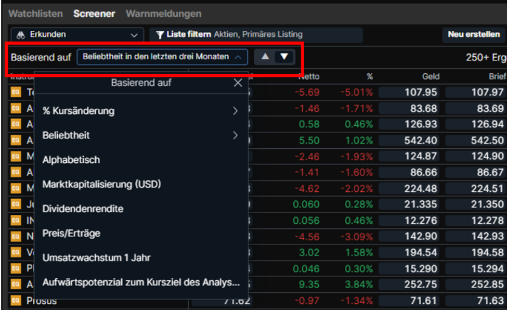
Task: Click the Neu erstellen button
Action: click(474, 34)
